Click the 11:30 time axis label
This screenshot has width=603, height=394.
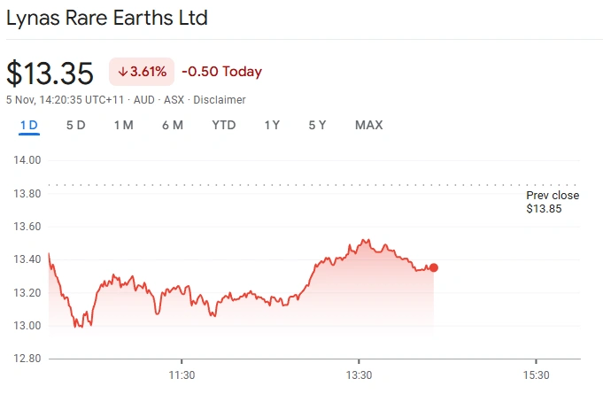(x=182, y=375)
